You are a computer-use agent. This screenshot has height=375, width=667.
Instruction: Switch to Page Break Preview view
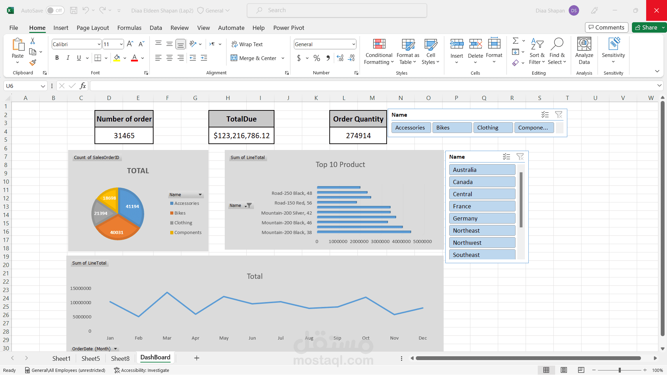[x=581, y=370]
